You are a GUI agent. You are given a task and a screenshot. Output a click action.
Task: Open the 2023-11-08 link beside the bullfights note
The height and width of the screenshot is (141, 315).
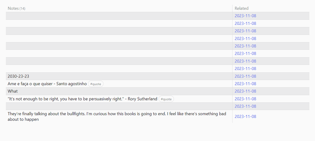(x=245, y=116)
